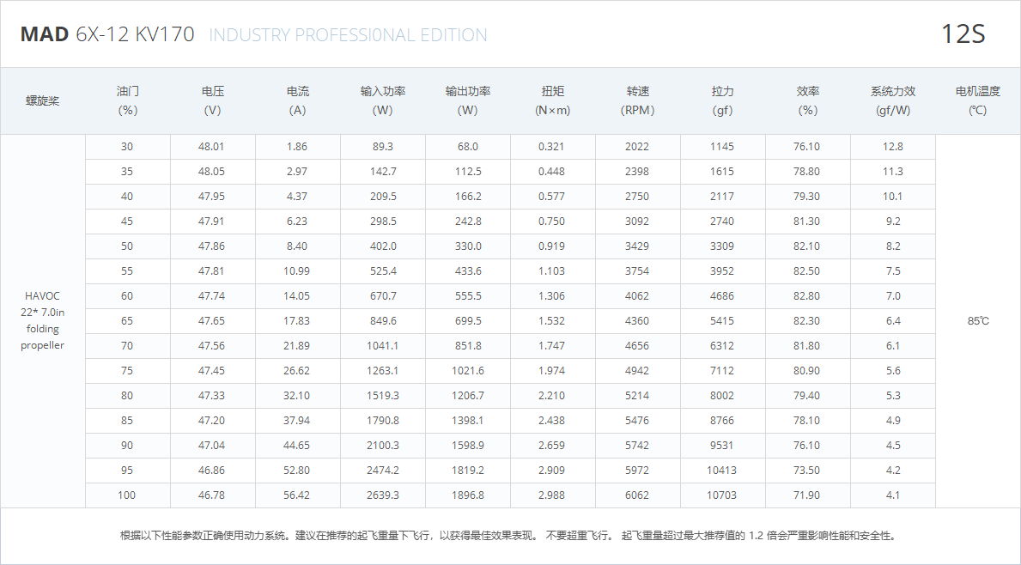Click RPM value 5742
The height and width of the screenshot is (565, 1021).
(637, 446)
